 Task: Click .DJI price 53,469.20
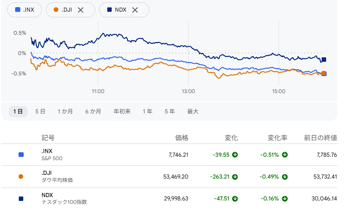[x=176, y=177]
